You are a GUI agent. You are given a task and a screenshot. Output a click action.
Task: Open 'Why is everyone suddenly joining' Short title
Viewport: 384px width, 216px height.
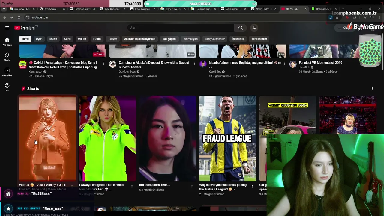[223, 187]
